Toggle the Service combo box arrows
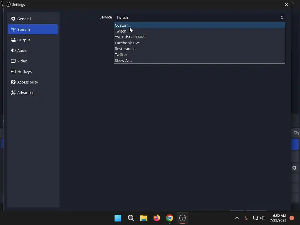Screen dimensions: 300x225 pos(282,17)
